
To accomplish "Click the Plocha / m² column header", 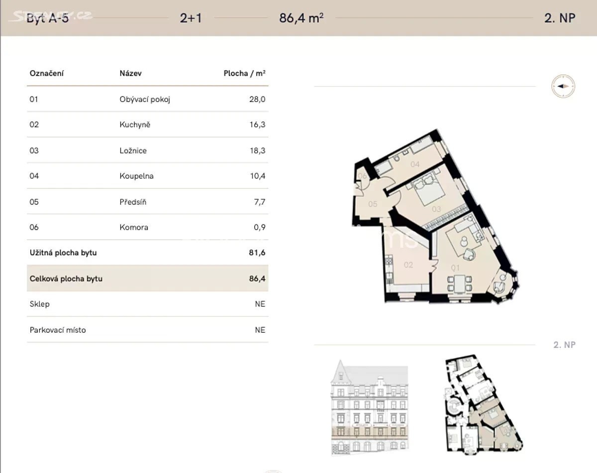I will (x=244, y=73).
